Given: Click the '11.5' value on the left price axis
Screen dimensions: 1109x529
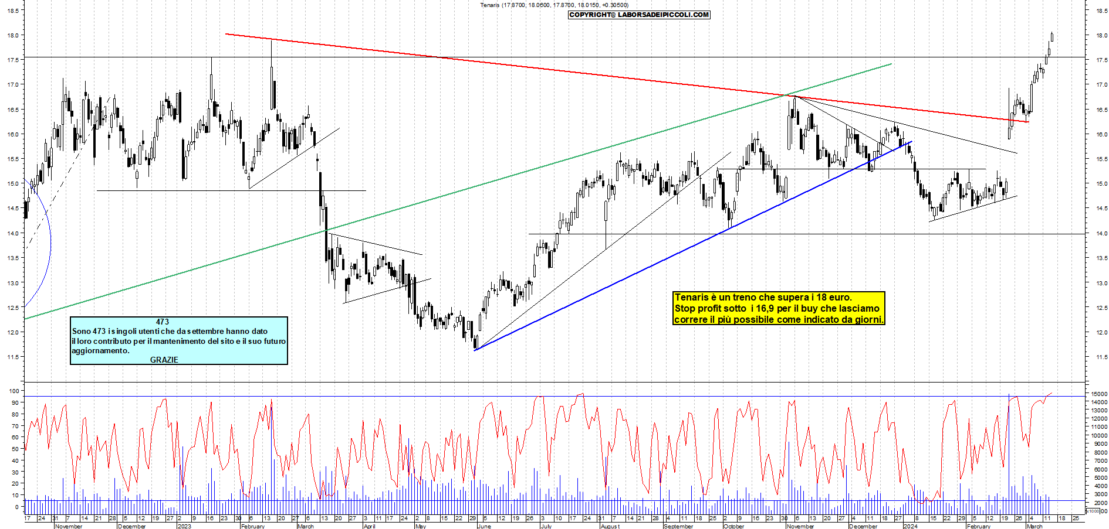Looking at the screenshot, I should tap(13, 357).
